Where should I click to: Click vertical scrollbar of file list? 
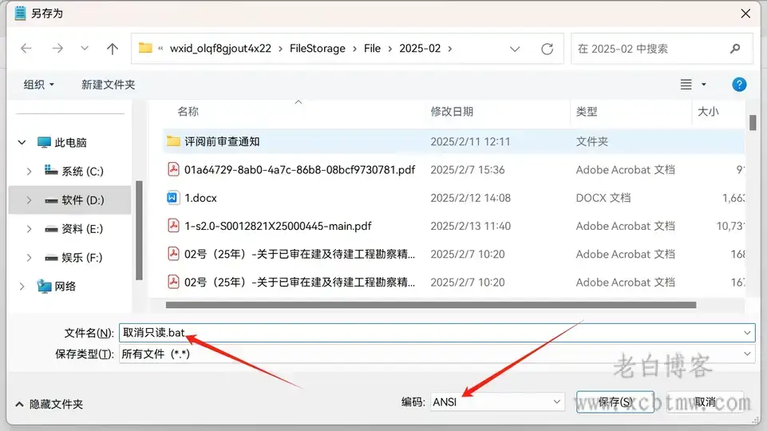click(x=753, y=122)
